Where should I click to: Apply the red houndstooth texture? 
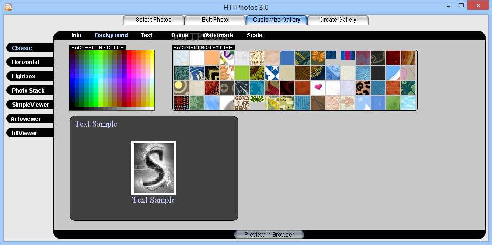181,103
